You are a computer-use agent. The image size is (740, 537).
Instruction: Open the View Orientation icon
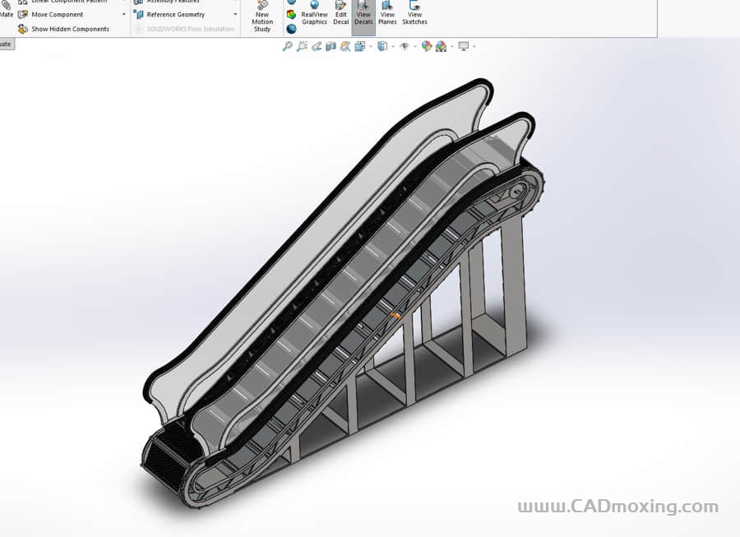pos(360,46)
